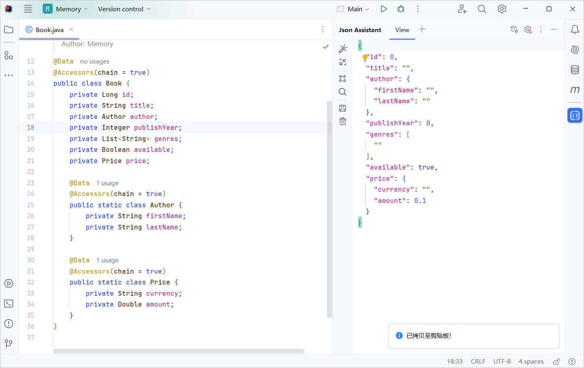Toggle the Terminal tool window
The width and height of the screenshot is (584, 368).
(x=8, y=303)
